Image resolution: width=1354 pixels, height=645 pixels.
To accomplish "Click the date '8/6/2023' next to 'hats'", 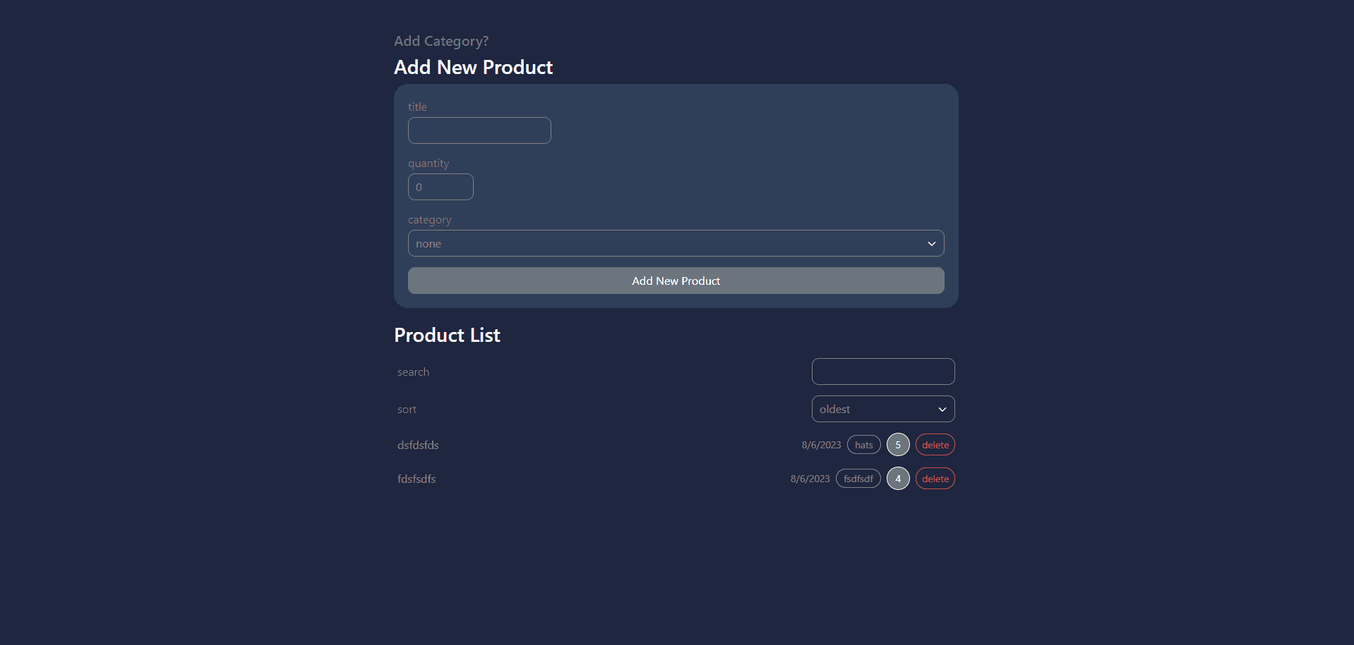I will click(821, 444).
